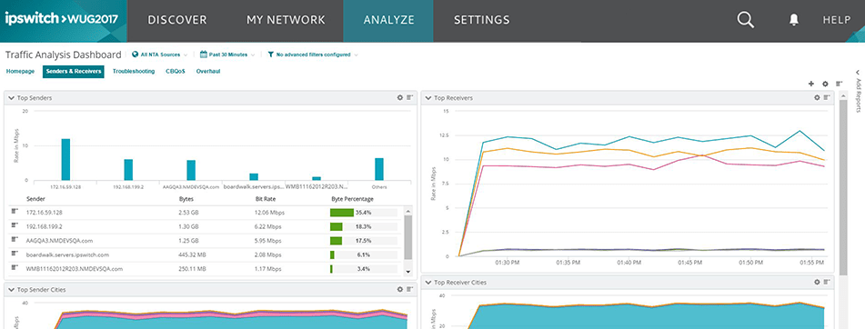Open the SETTINGS menu
Image resolution: width=865 pixels, height=329 pixels.
[x=481, y=20]
